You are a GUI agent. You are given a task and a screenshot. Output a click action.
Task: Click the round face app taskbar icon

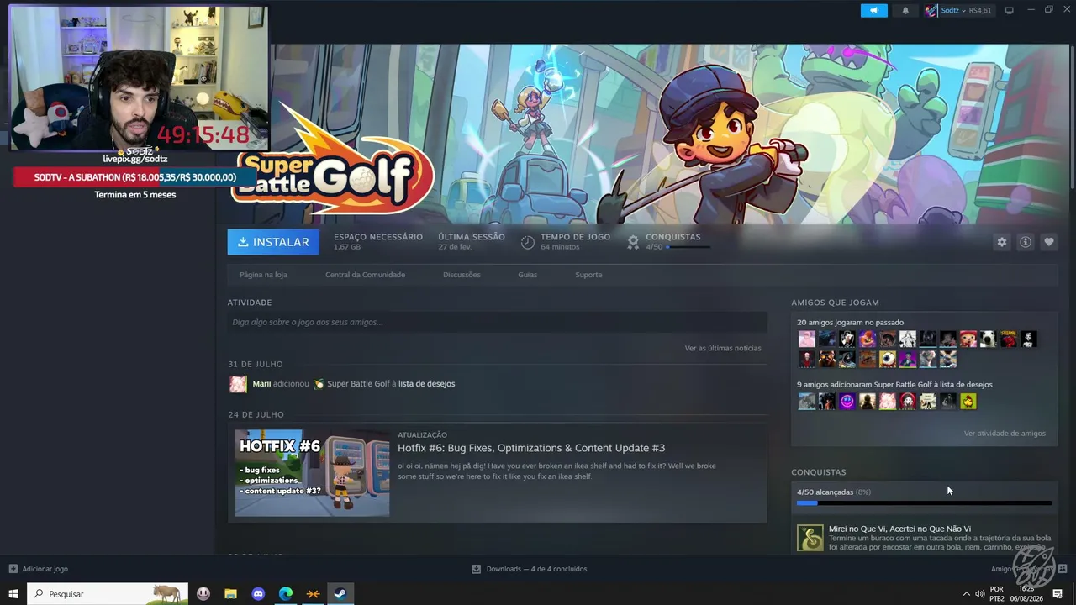tap(203, 594)
